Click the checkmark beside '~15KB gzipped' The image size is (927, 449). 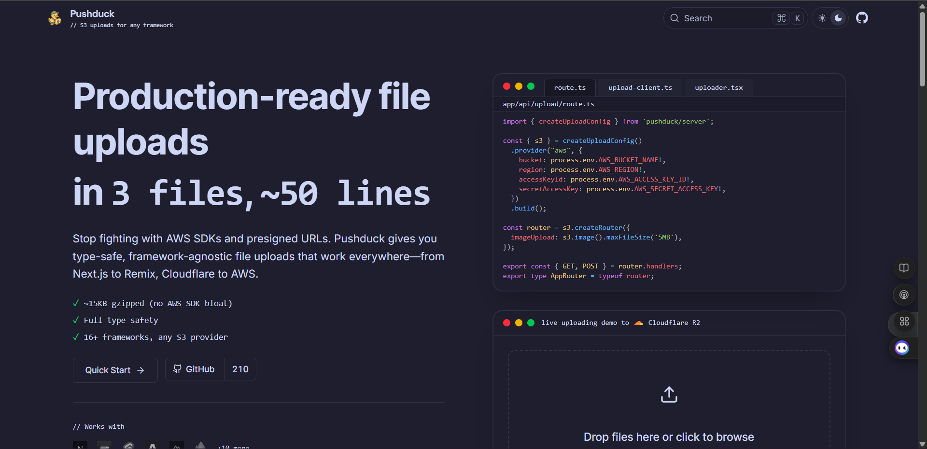(76, 303)
